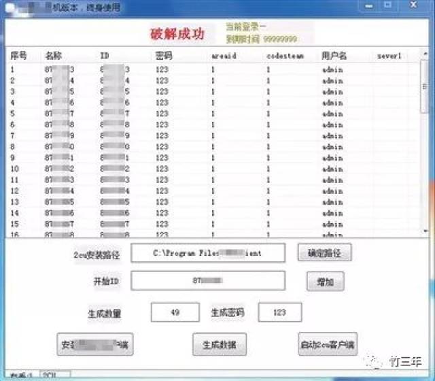Viewport: 435px width, 381px height.
Task: Select row number 9 in list
Action: [212, 158]
